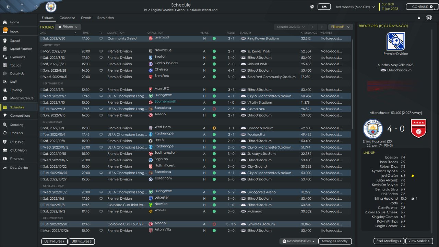Switch to the Events tab
The image size is (439, 247).
tap(86, 18)
